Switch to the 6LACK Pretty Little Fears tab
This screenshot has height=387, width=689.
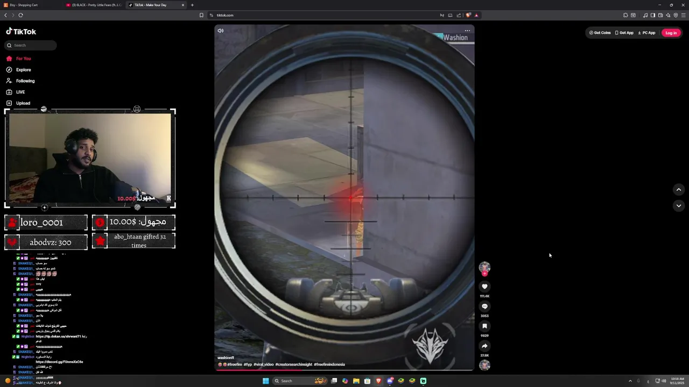point(94,5)
